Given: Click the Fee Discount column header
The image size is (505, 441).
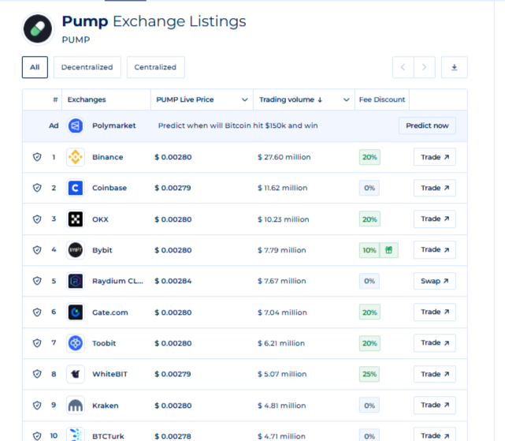Looking at the screenshot, I should pos(382,99).
